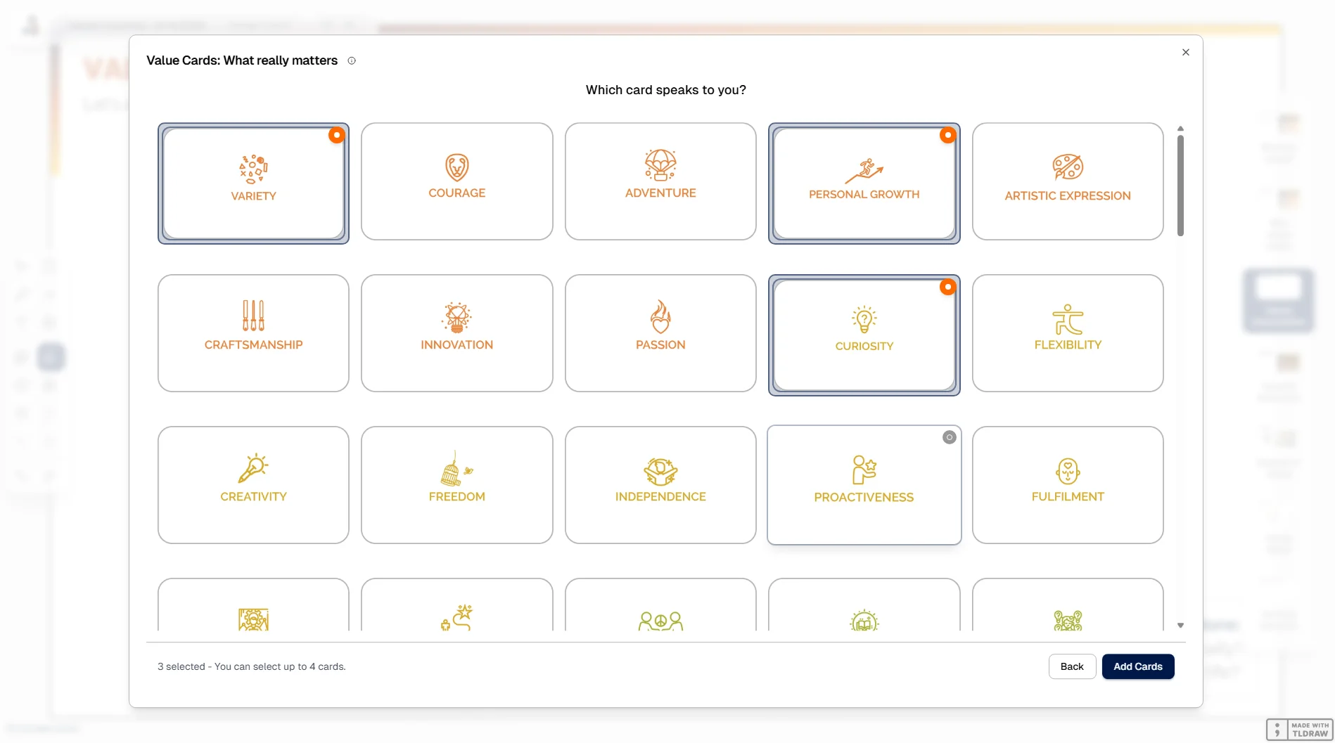This screenshot has height=743, width=1335.
Task: Deselect the Variety card's orange selection dot
Action: click(x=336, y=134)
